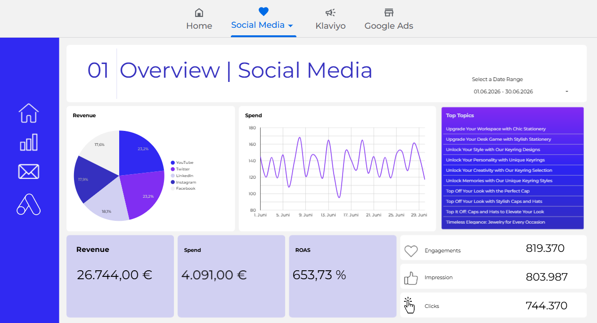The height and width of the screenshot is (323, 597).
Task: Click the Revenue value 26.744,00 €
Action: pyautogui.click(x=114, y=275)
